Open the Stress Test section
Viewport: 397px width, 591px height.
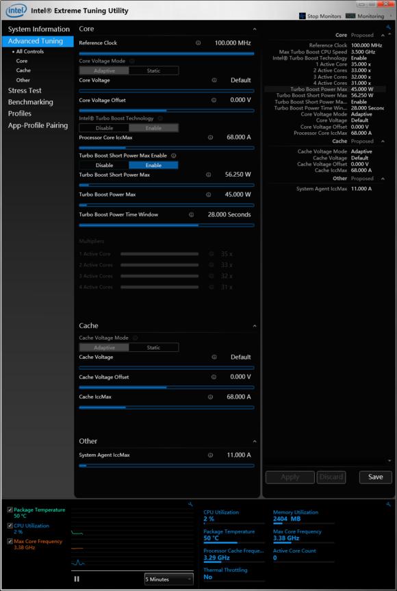[25, 91]
